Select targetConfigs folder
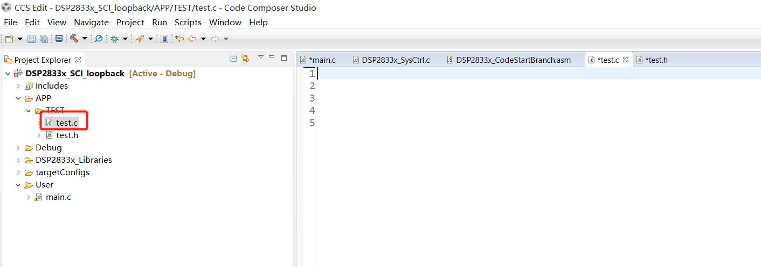 (63, 172)
